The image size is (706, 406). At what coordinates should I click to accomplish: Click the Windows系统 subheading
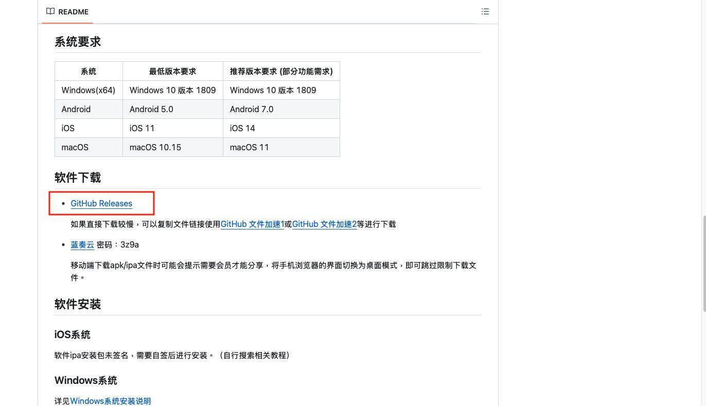86,380
